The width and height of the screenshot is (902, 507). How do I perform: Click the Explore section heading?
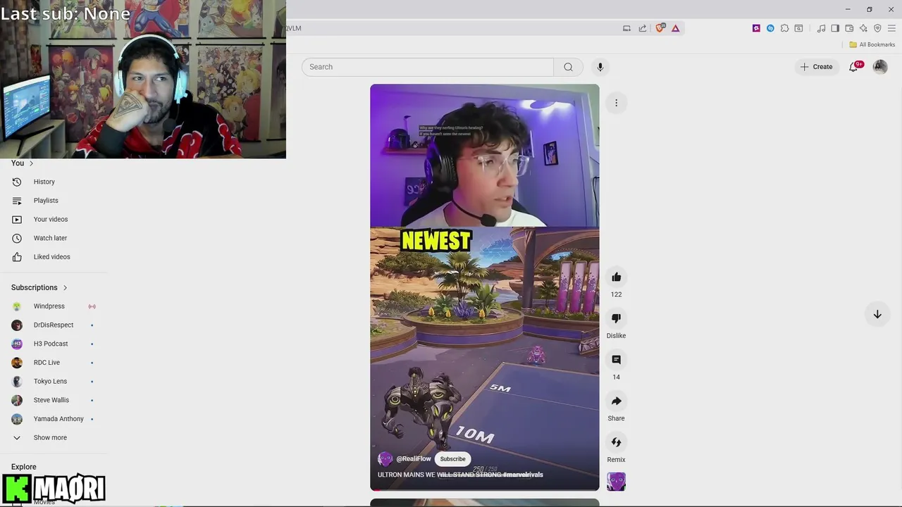[23, 467]
